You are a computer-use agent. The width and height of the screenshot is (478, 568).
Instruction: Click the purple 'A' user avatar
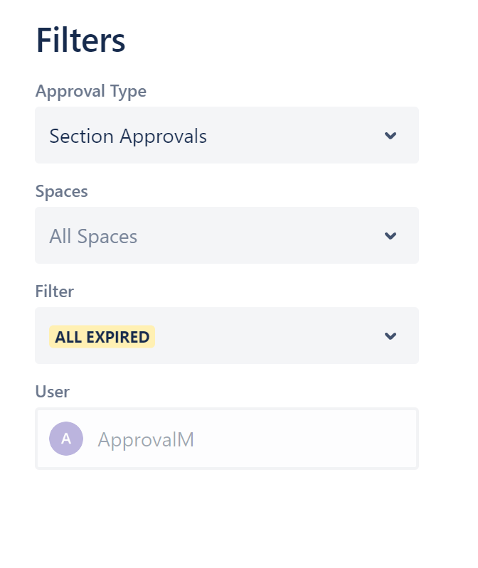[x=66, y=439]
